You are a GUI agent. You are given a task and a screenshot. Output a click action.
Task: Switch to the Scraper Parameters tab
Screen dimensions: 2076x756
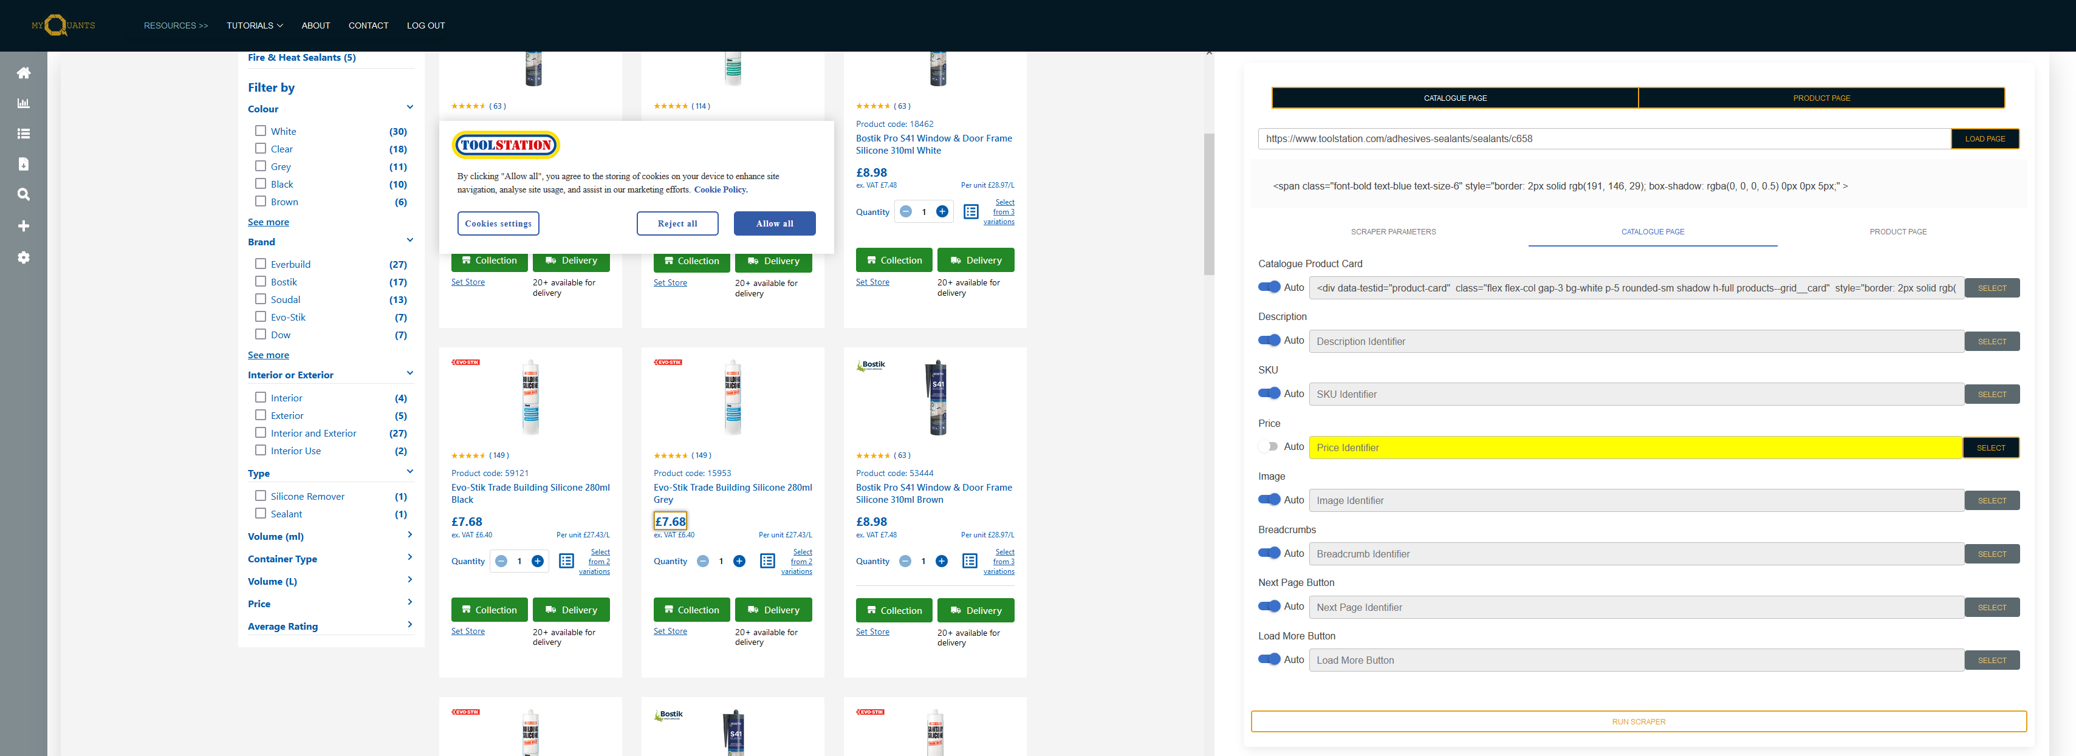tap(1393, 232)
